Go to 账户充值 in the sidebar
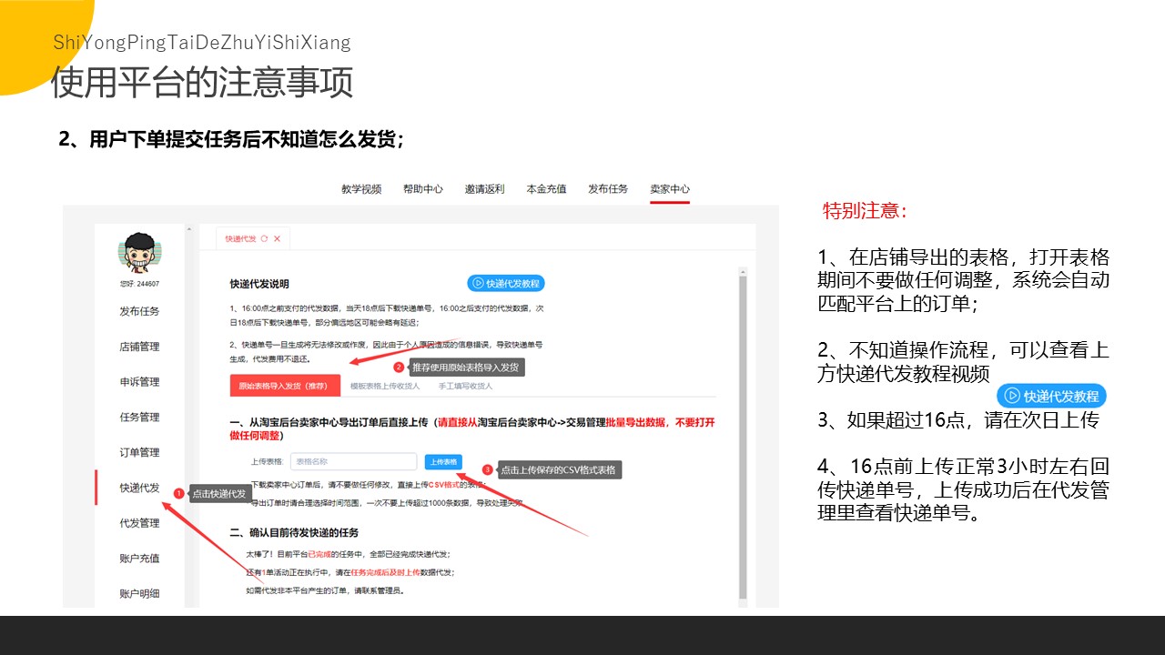 139,558
